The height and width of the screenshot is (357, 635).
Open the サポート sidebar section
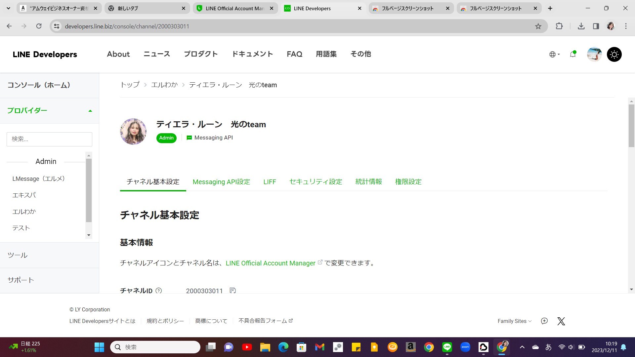(x=49, y=280)
